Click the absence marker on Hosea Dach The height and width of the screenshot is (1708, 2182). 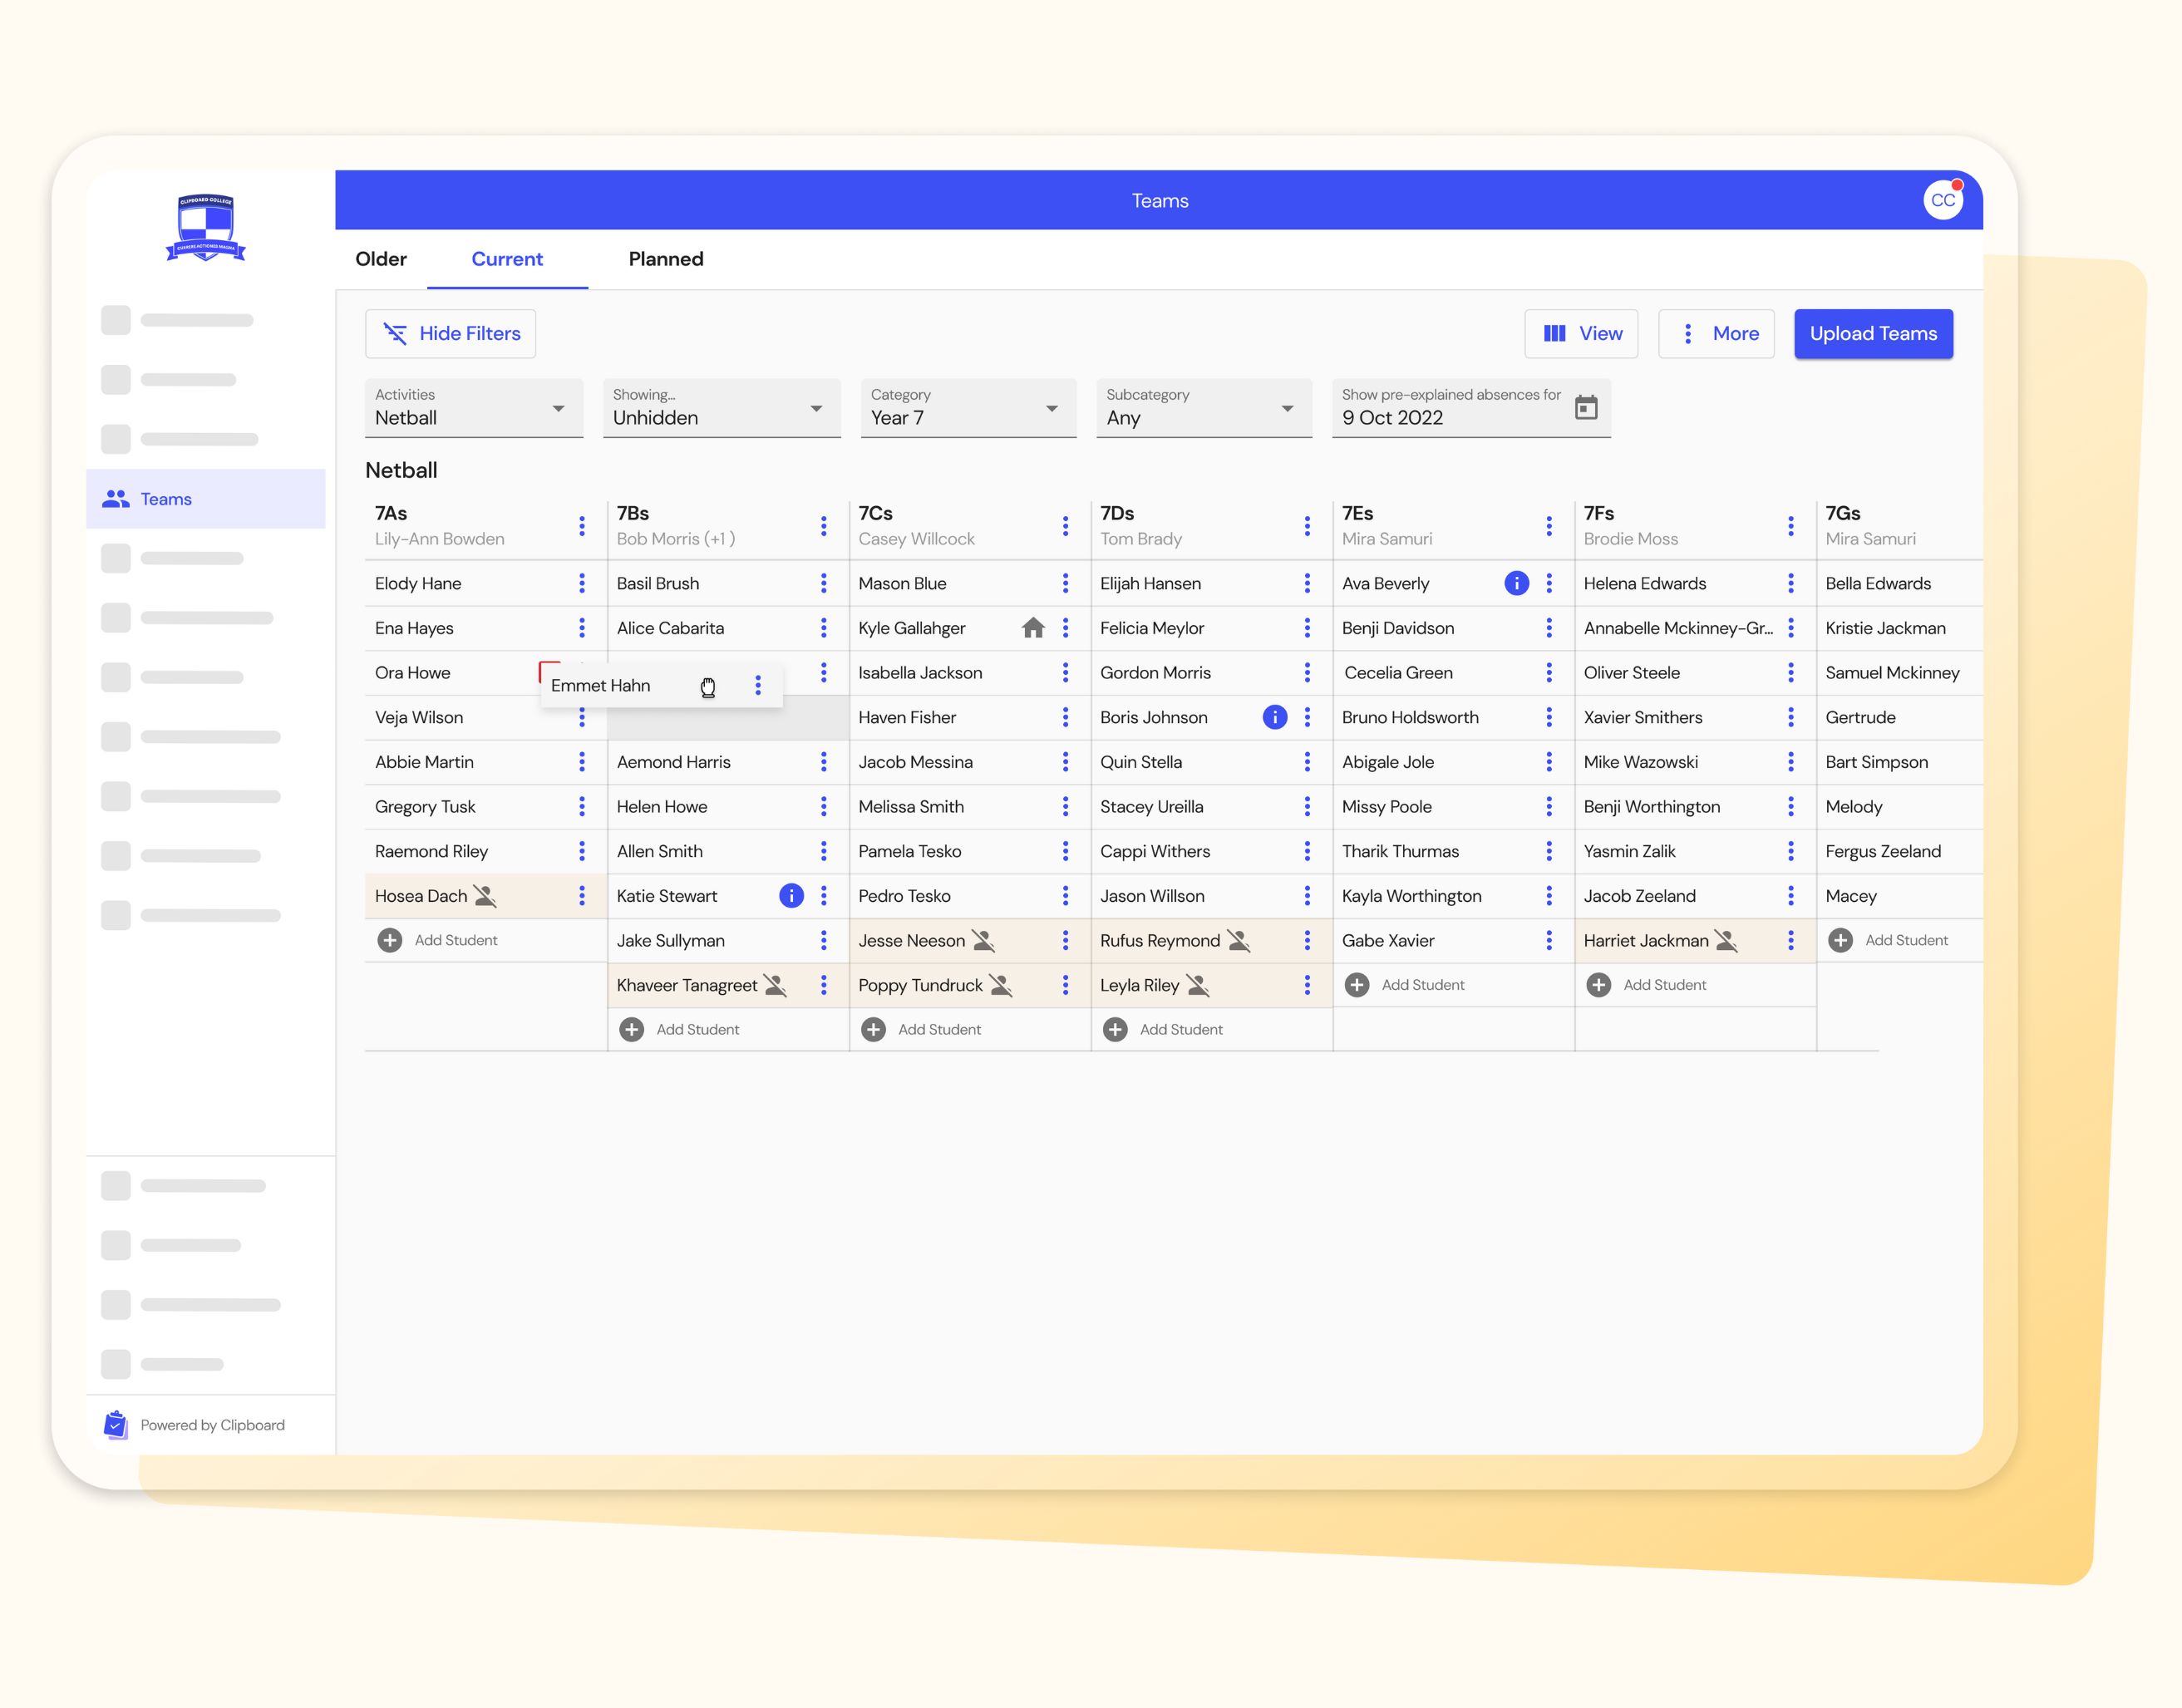[487, 897]
